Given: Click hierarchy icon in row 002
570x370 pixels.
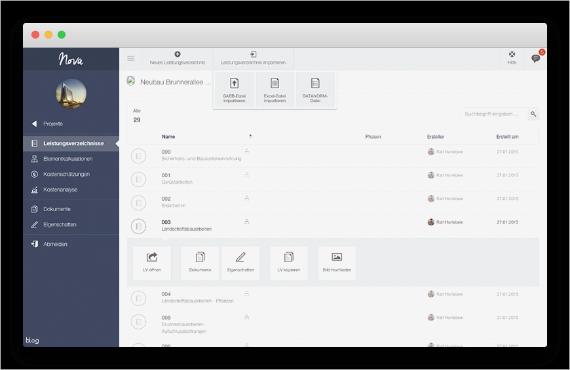Looking at the screenshot, I should [x=247, y=198].
